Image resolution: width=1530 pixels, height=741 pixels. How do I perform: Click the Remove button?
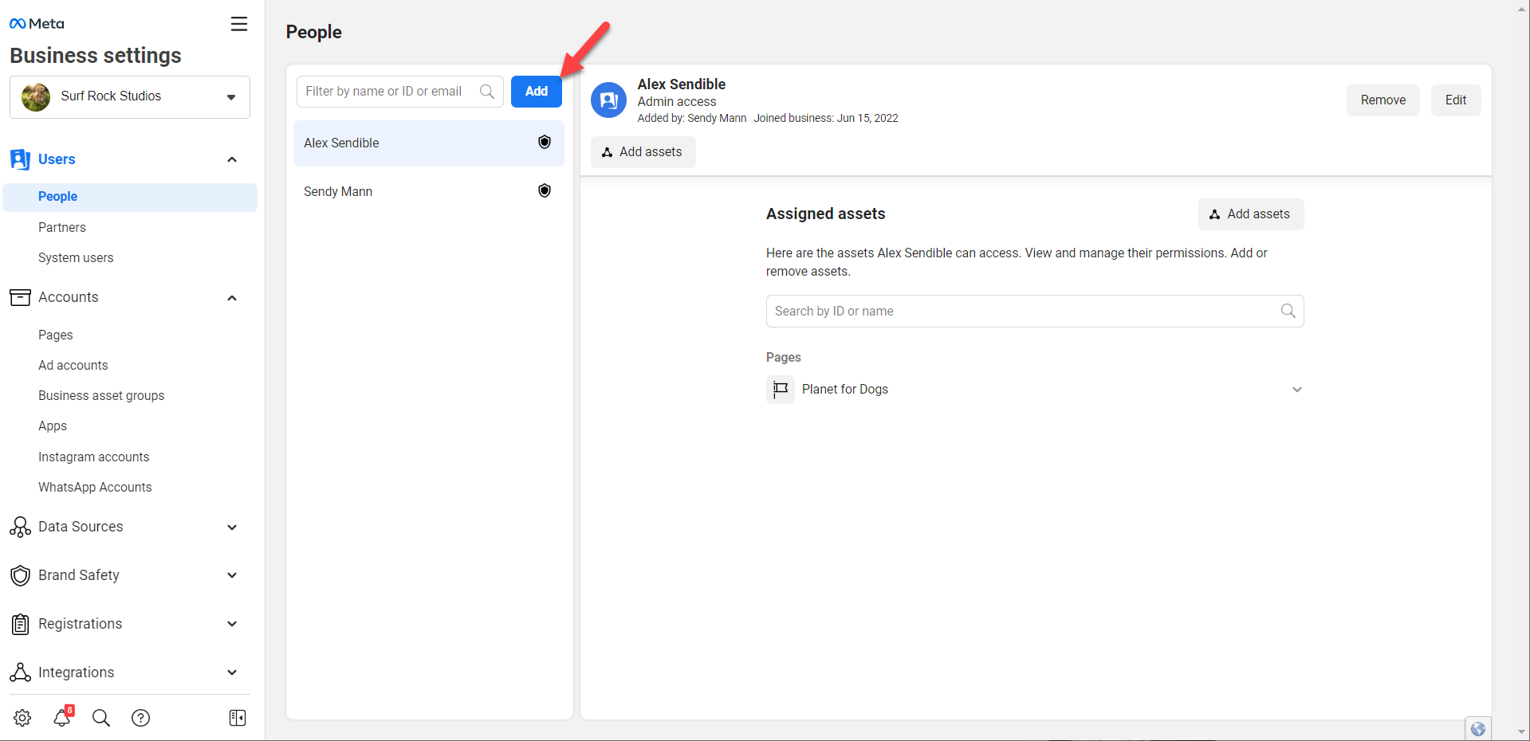1383,100
